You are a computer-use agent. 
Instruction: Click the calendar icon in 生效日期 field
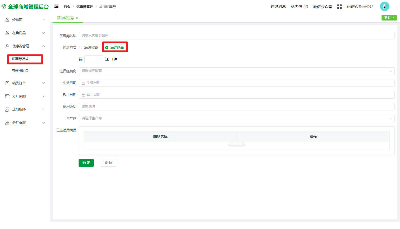point(83,83)
